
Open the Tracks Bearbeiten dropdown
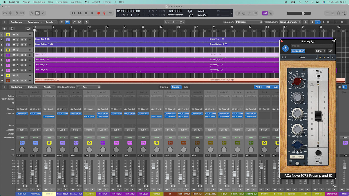pyautogui.click(x=17, y=22)
